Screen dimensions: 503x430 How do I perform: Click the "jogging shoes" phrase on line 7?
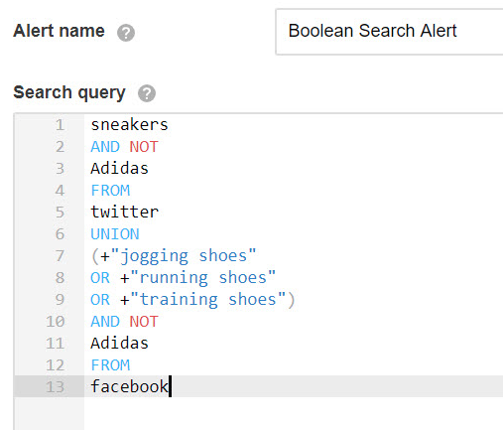coord(184,256)
